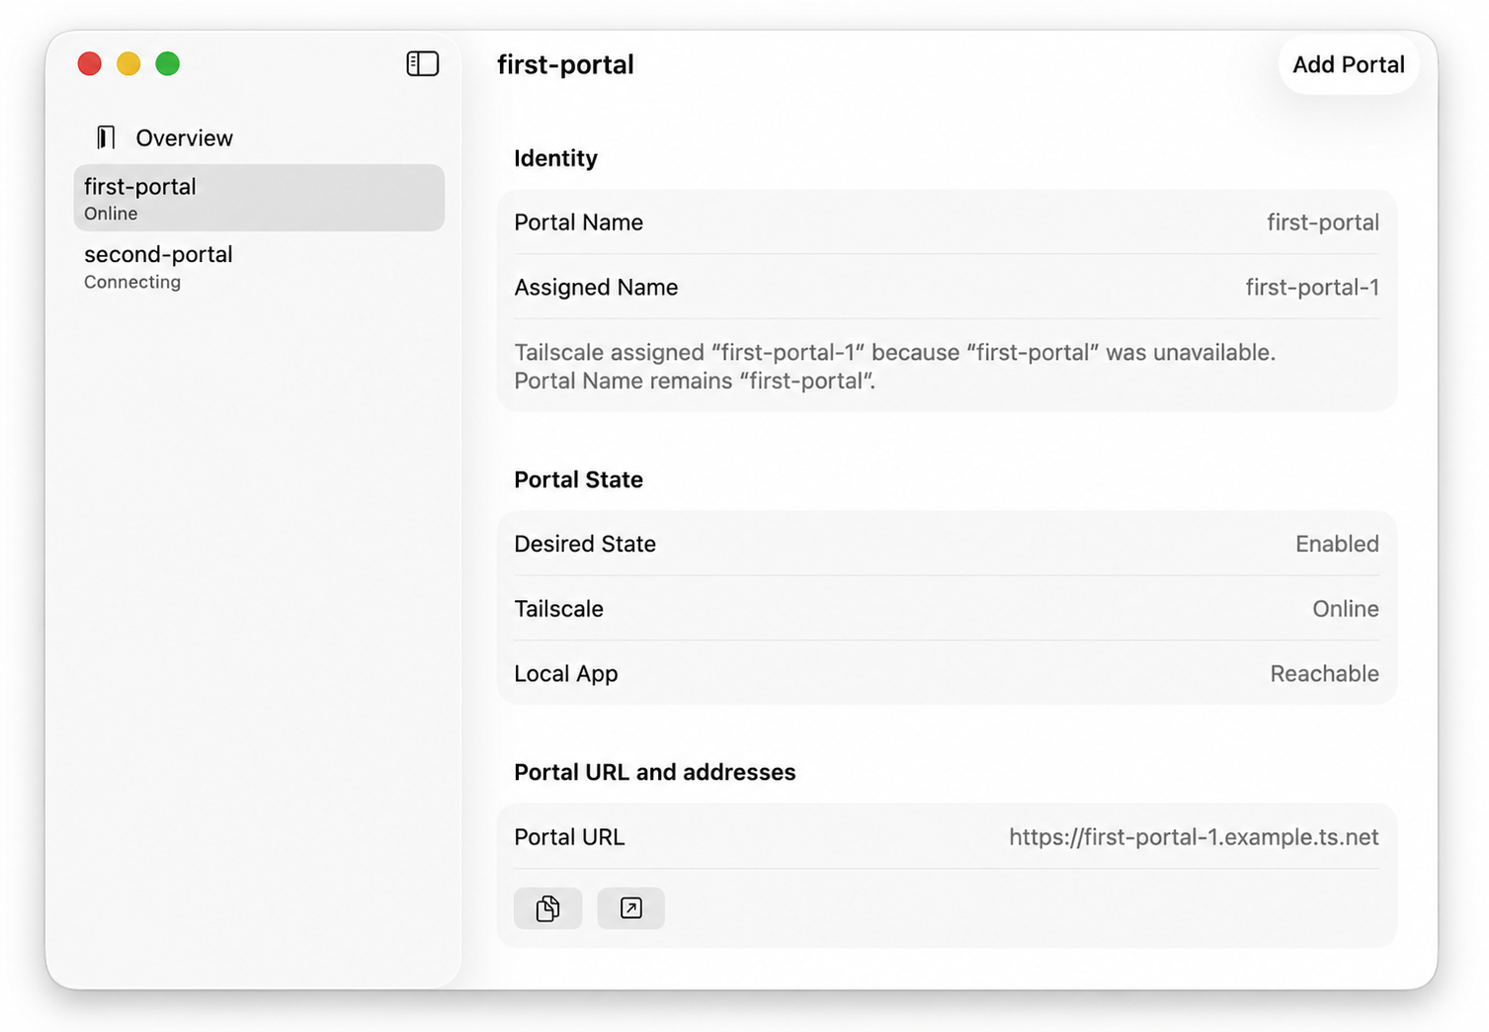Click the Assigned Name value first-portal-1
Viewport: 1489px width, 1032px height.
click(1312, 288)
